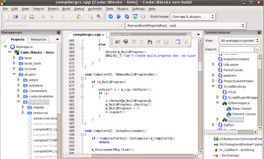Collapse the ScriptBindings namespace
The image size is (264, 159).
(x=213, y=86)
